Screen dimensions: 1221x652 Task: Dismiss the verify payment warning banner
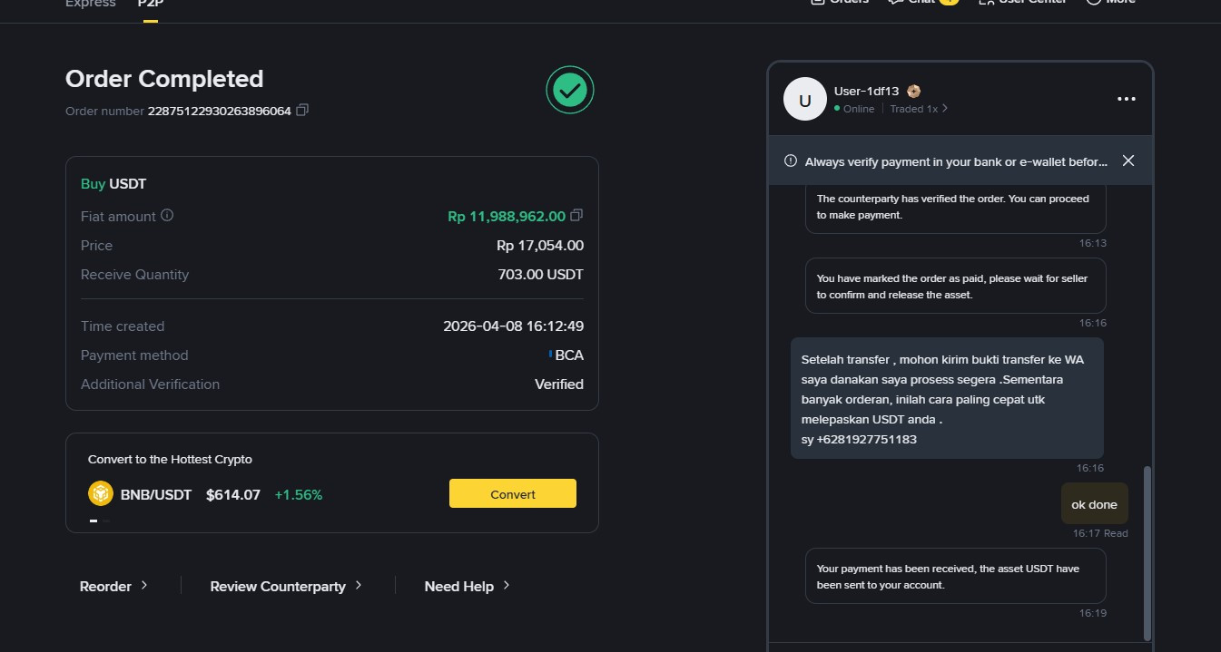click(1127, 161)
